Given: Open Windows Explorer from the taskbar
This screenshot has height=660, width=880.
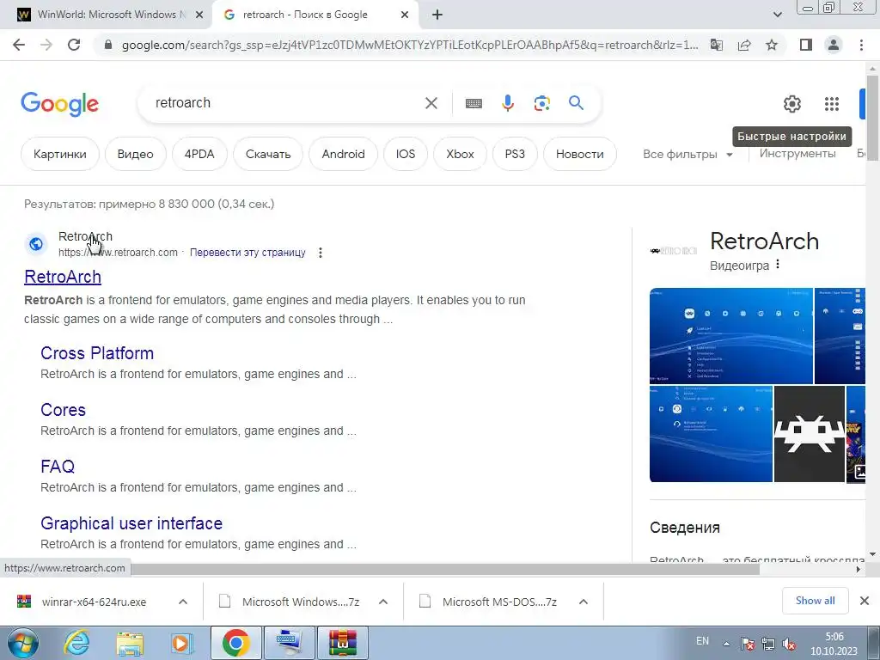Looking at the screenshot, I should click(130, 643).
